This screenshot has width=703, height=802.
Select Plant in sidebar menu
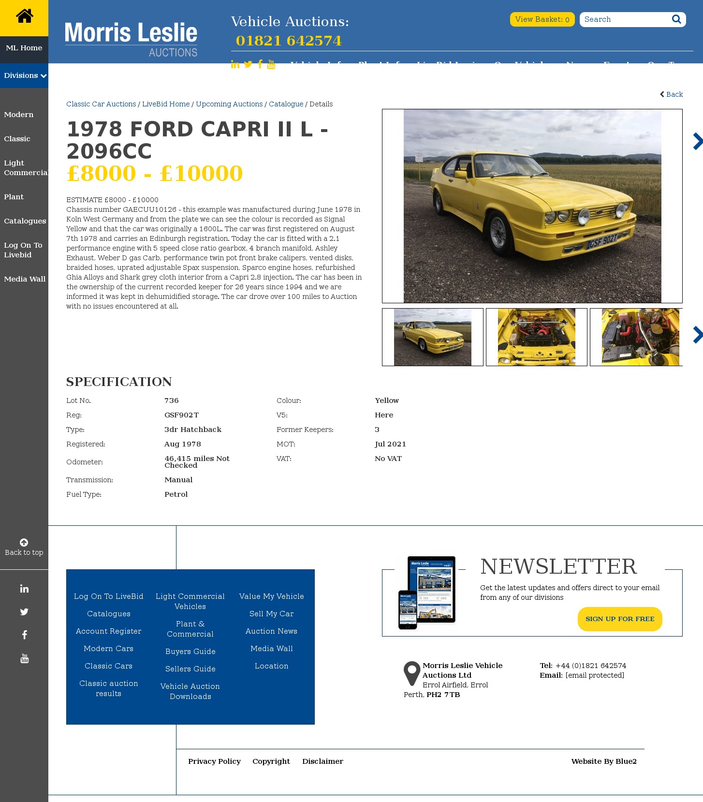pos(14,197)
